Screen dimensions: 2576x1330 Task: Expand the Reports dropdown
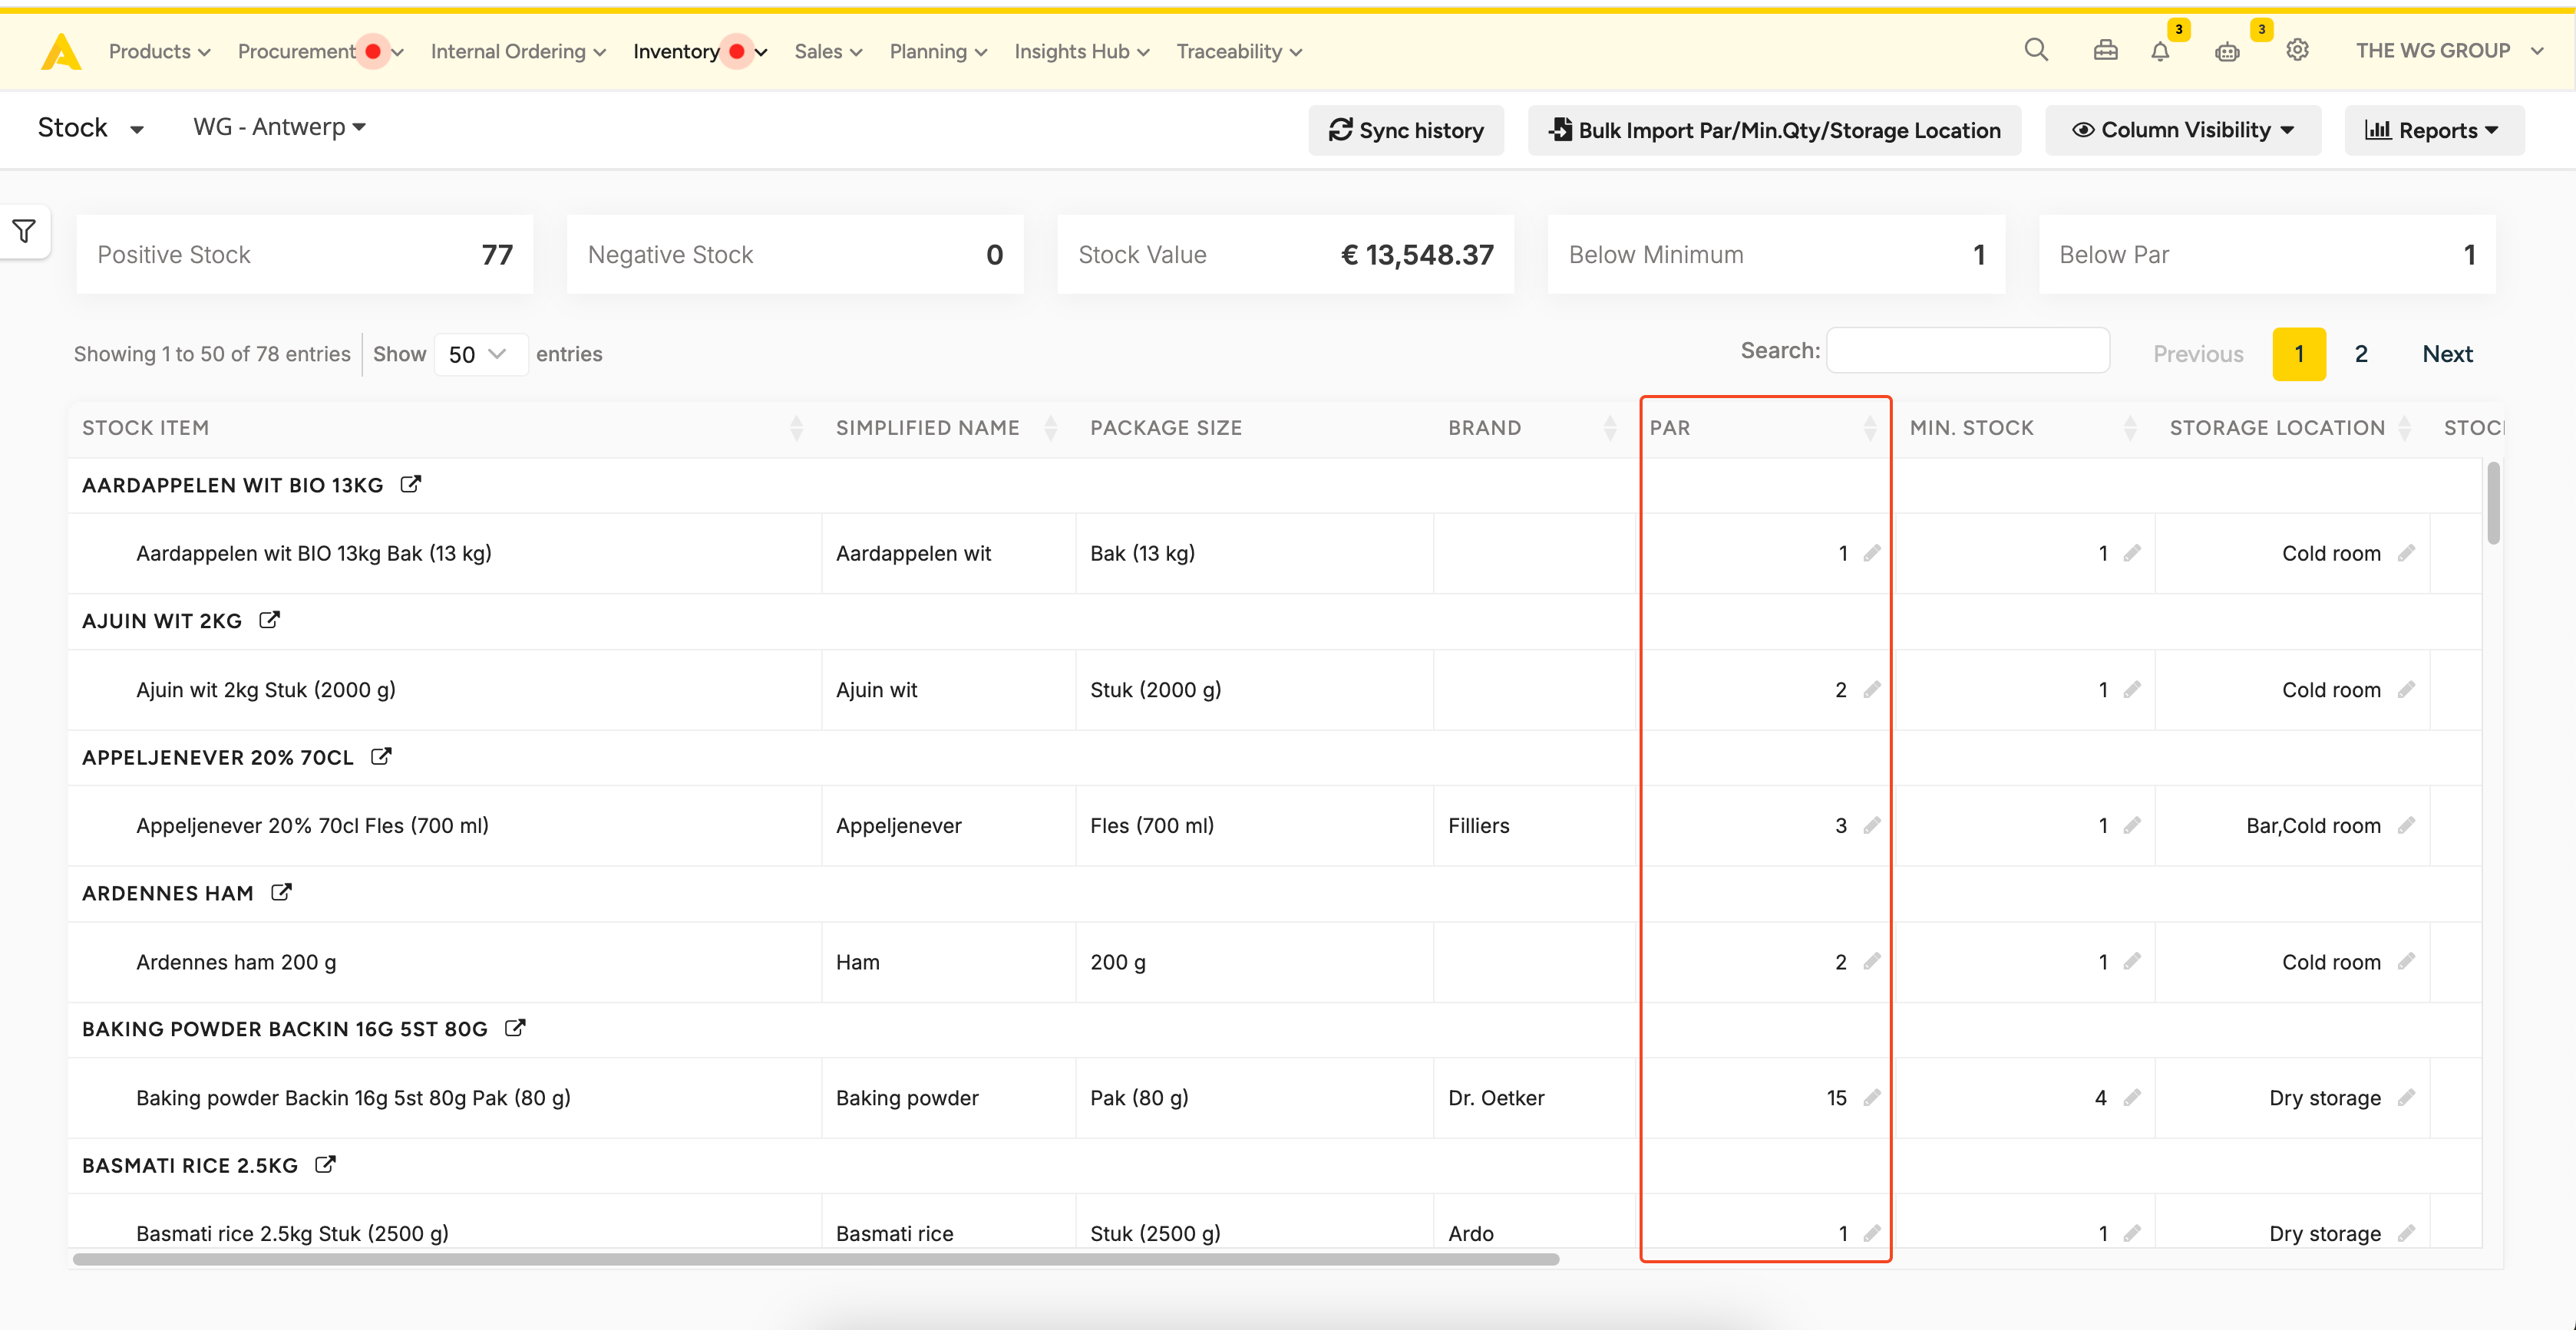point(2433,130)
